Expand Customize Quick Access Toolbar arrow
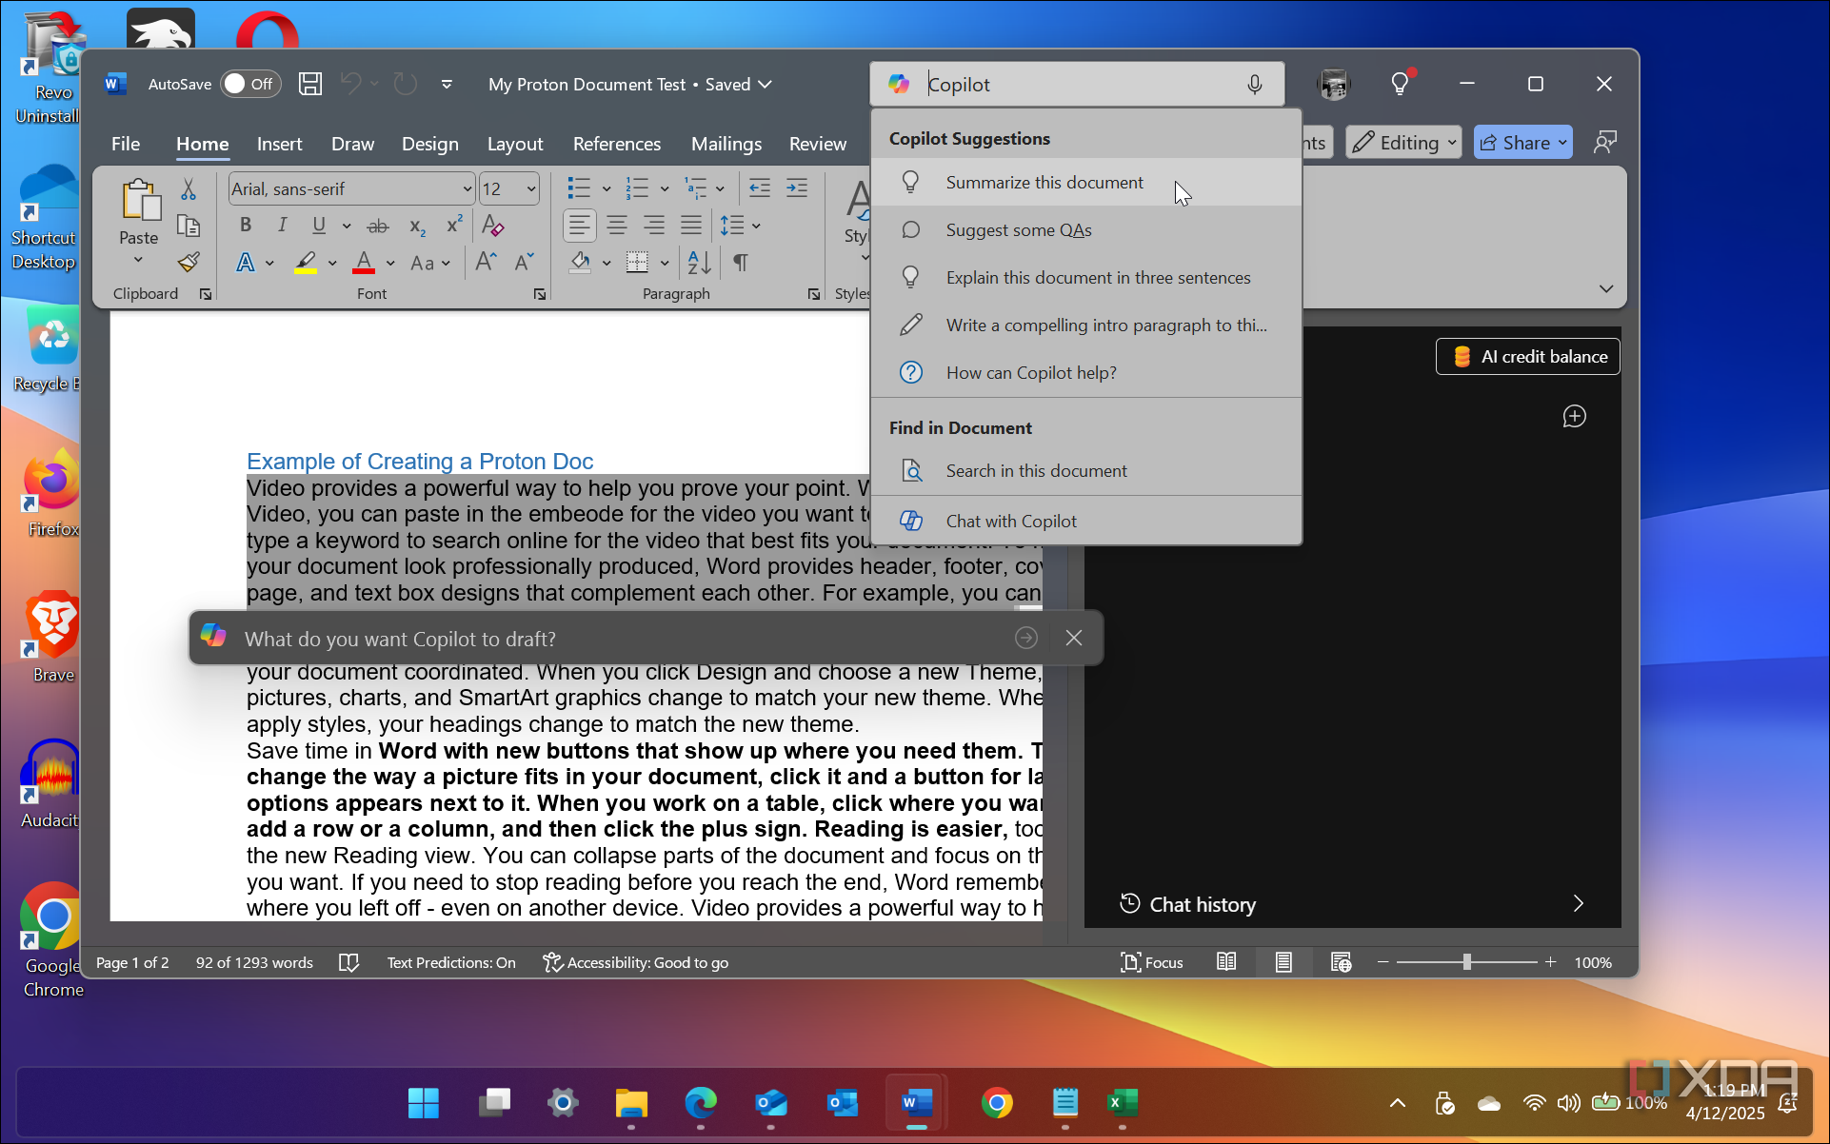 447,84
